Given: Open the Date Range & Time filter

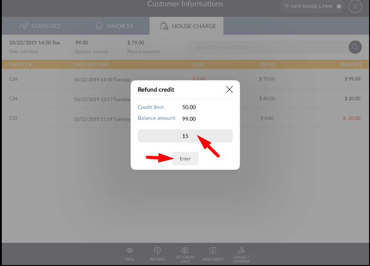Looking at the screenshot, I should point(312,6).
